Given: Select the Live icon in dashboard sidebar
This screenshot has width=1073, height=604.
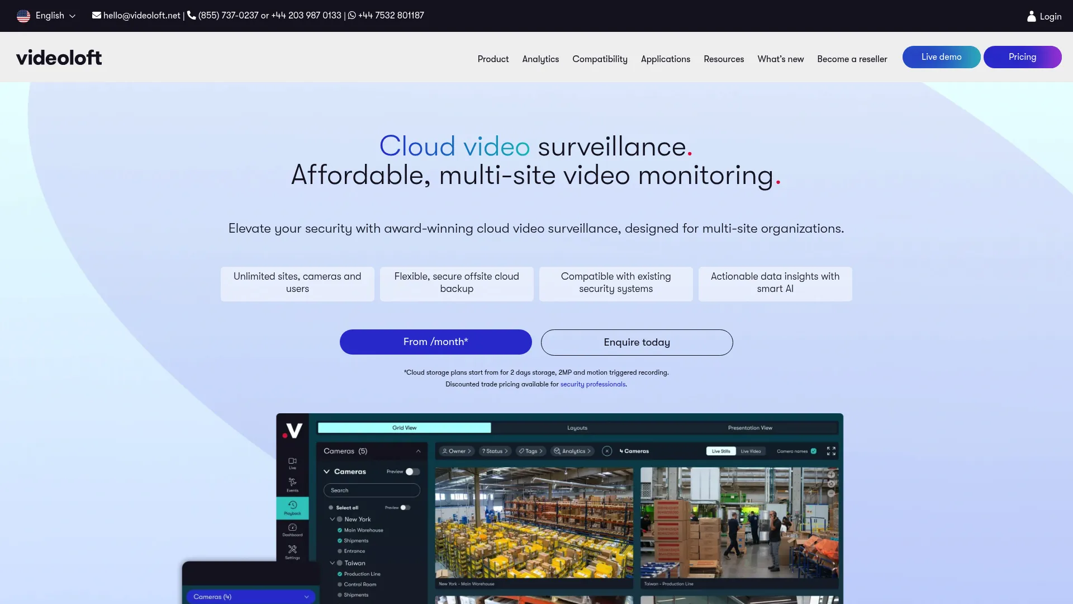Looking at the screenshot, I should click(292, 464).
